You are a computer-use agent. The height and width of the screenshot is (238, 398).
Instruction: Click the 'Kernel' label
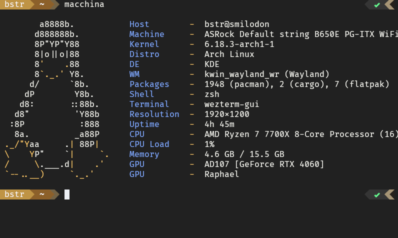pos(144,44)
